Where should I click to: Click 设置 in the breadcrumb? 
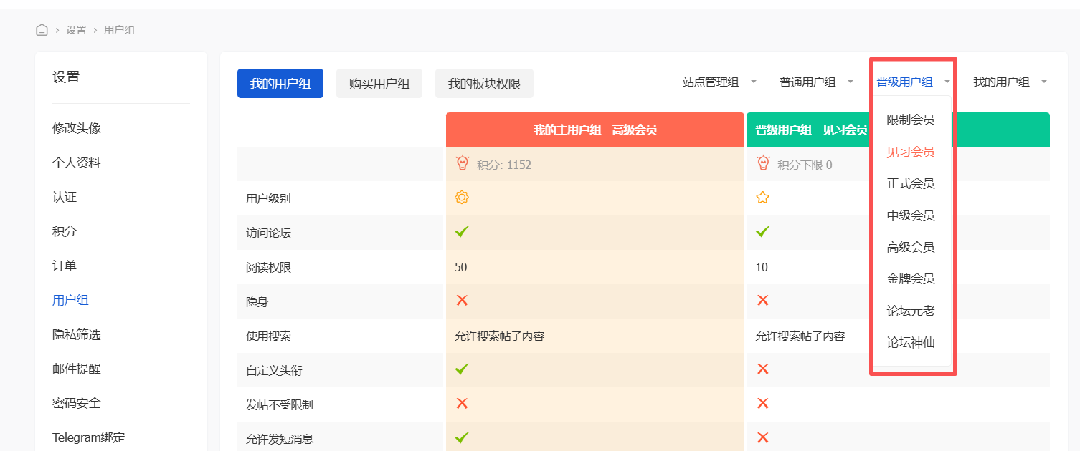pos(76,30)
